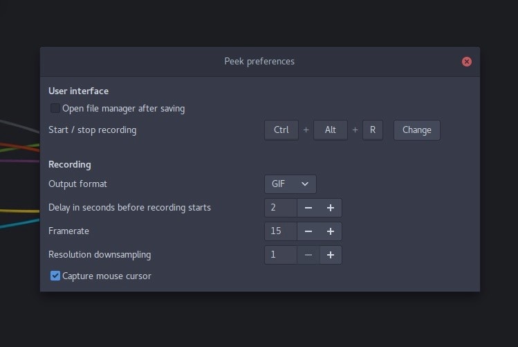Focus the delay seconds input field
The image size is (518, 347).
281,208
